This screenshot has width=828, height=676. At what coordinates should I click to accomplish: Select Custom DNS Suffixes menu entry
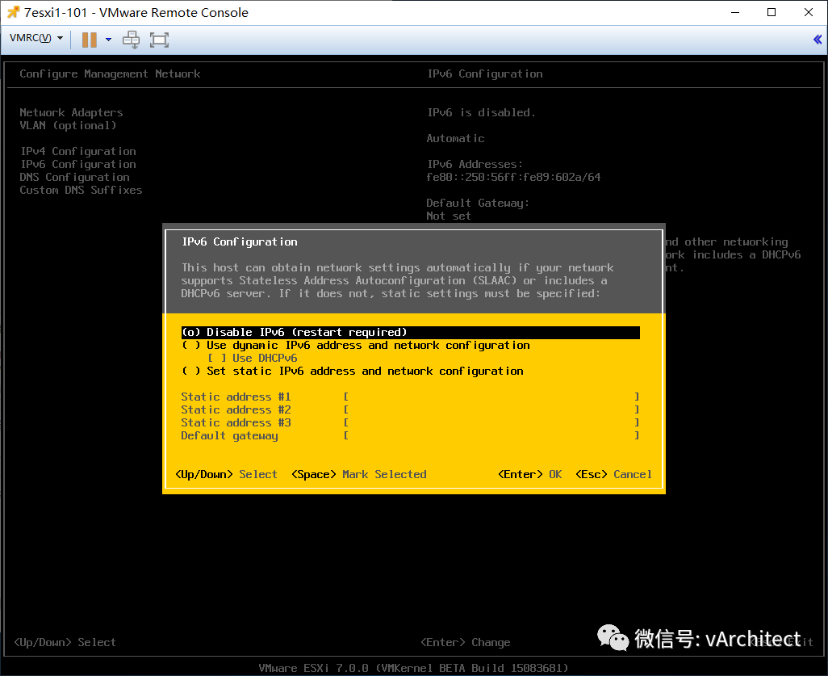81,190
